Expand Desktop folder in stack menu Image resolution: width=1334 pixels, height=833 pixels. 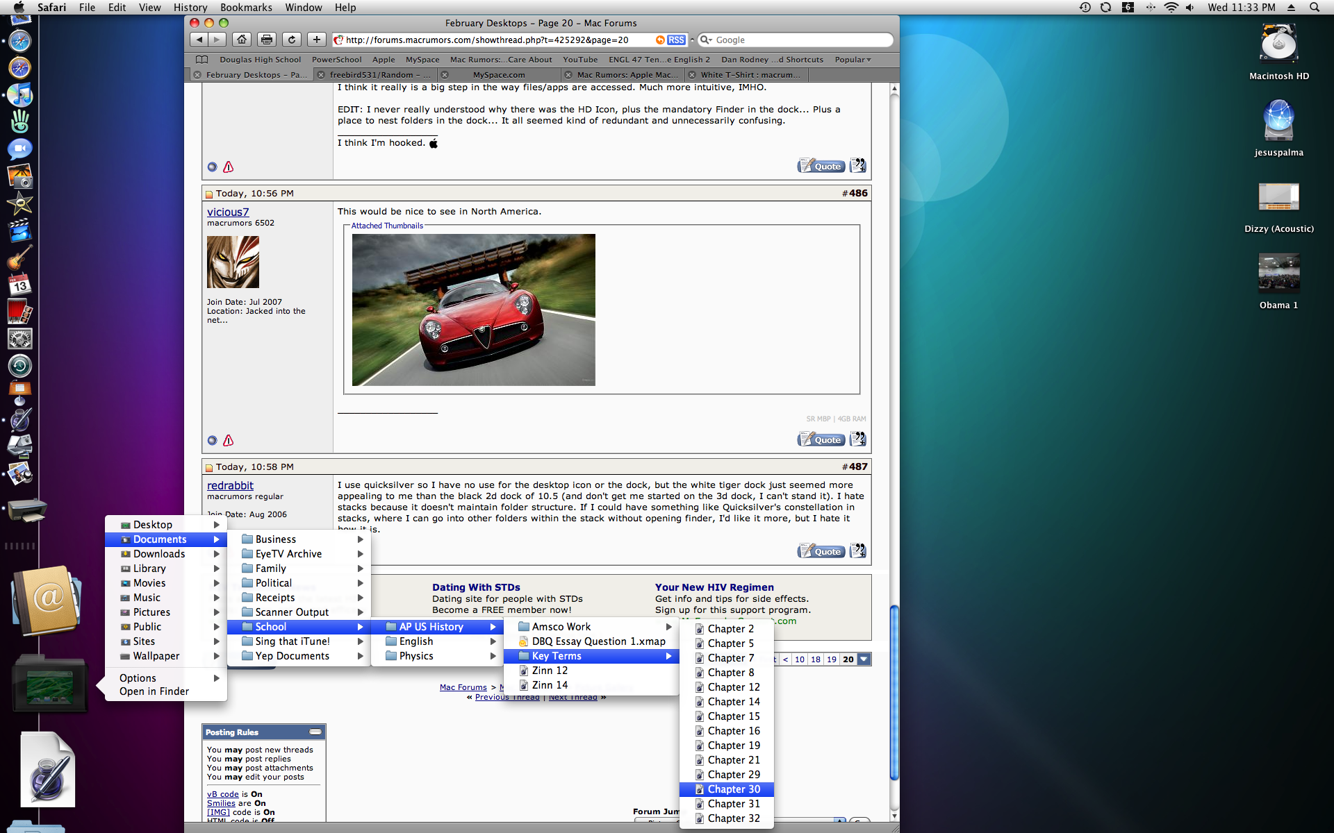(166, 525)
